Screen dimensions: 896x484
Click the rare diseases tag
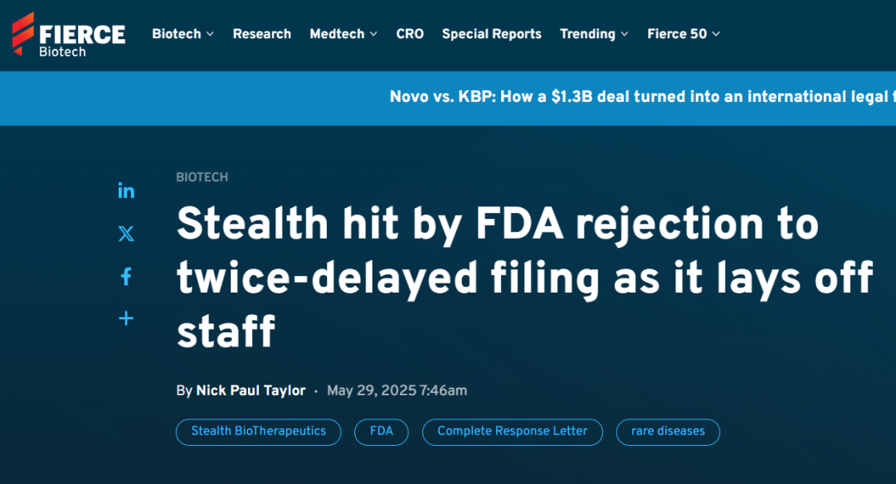[667, 432]
